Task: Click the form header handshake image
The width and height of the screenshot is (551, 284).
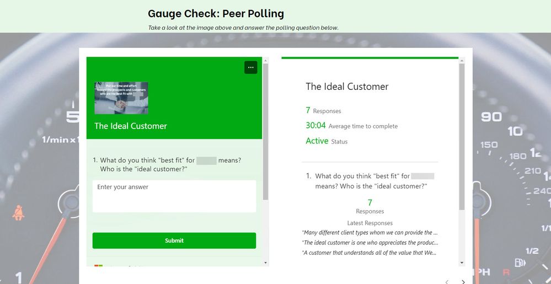Action: point(121,98)
